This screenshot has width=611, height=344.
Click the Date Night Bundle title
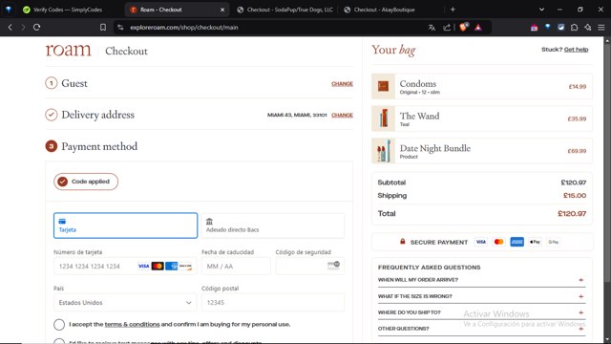(x=435, y=148)
